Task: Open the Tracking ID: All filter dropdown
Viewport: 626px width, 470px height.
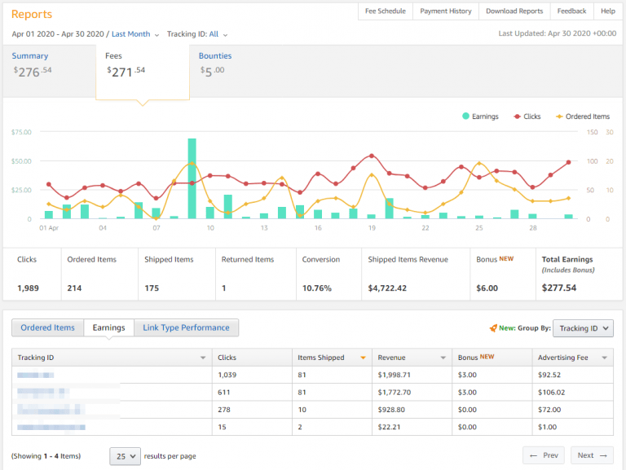Action: pos(197,34)
